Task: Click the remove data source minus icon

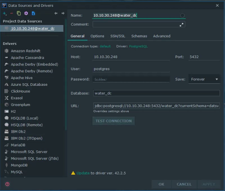Action: [x=12, y=13]
